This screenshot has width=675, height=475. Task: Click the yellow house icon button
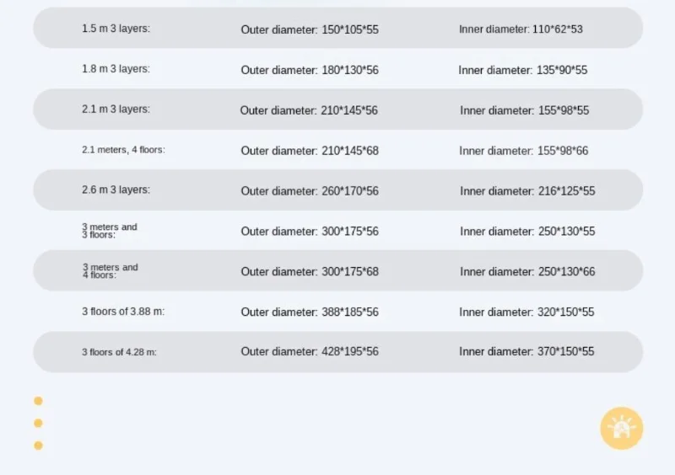pos(621,428)
